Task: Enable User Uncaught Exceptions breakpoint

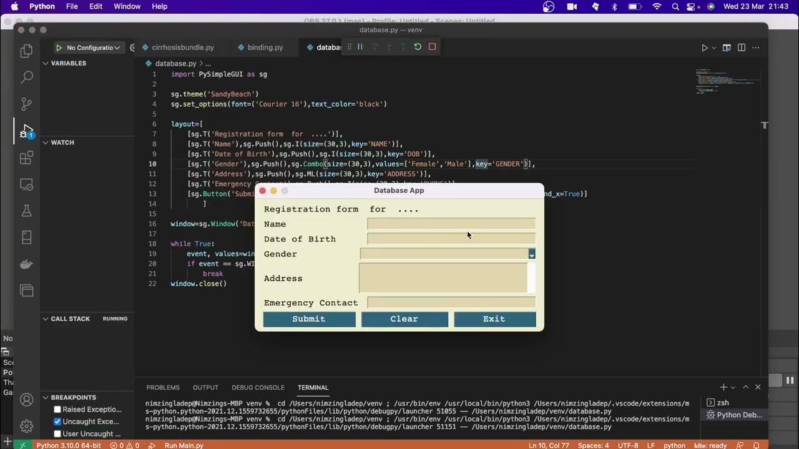Action: coord(57,433)
